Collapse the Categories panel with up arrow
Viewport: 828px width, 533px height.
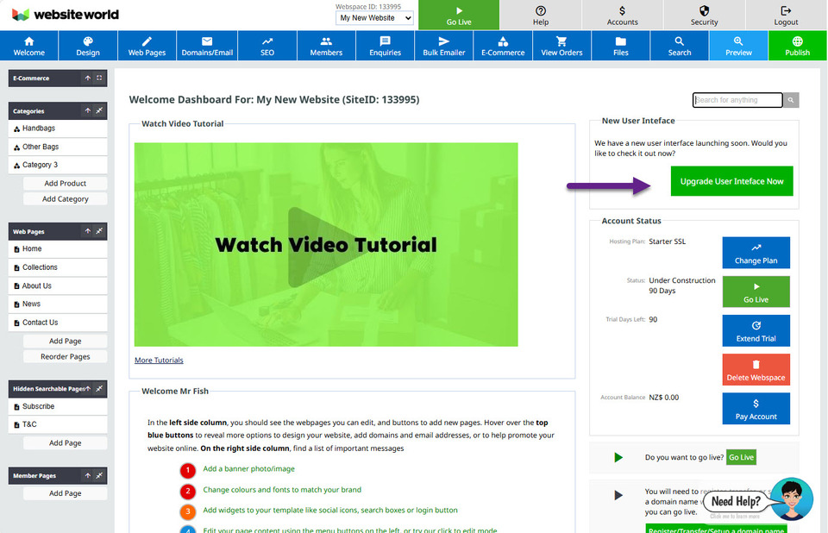pos(87,111)
